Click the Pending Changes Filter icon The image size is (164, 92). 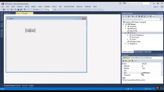click(x=133, y=16)
